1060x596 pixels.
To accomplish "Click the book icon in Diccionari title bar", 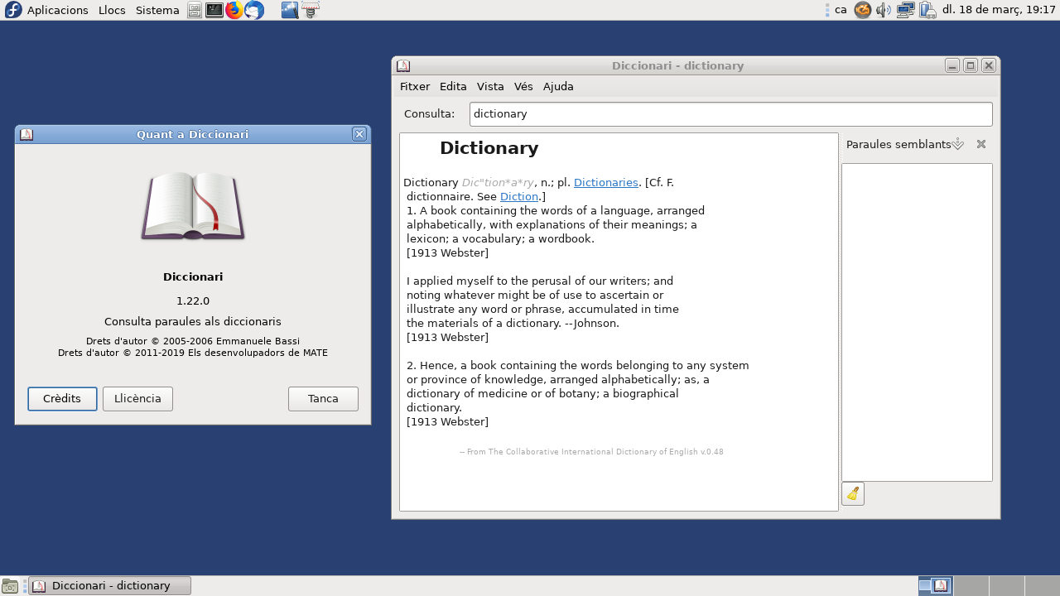I will pos(403,65).
